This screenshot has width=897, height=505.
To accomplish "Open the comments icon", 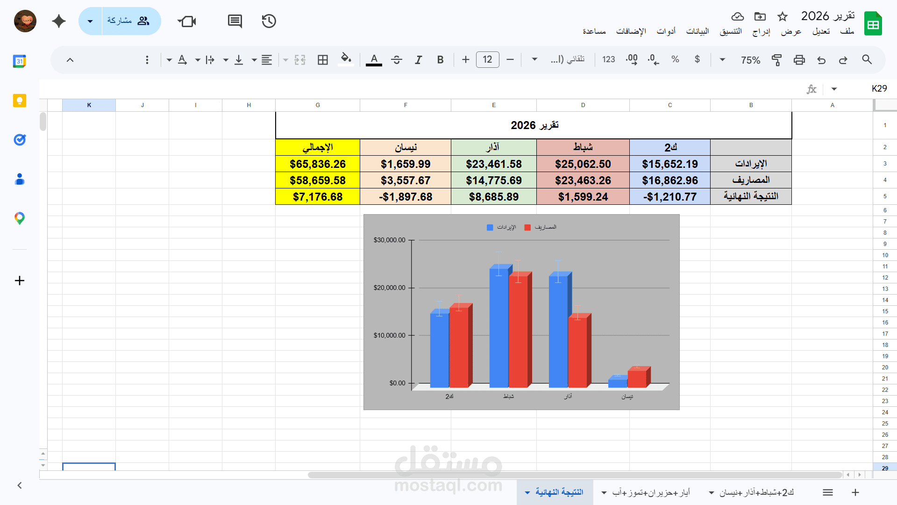I will tap(235, 21).
